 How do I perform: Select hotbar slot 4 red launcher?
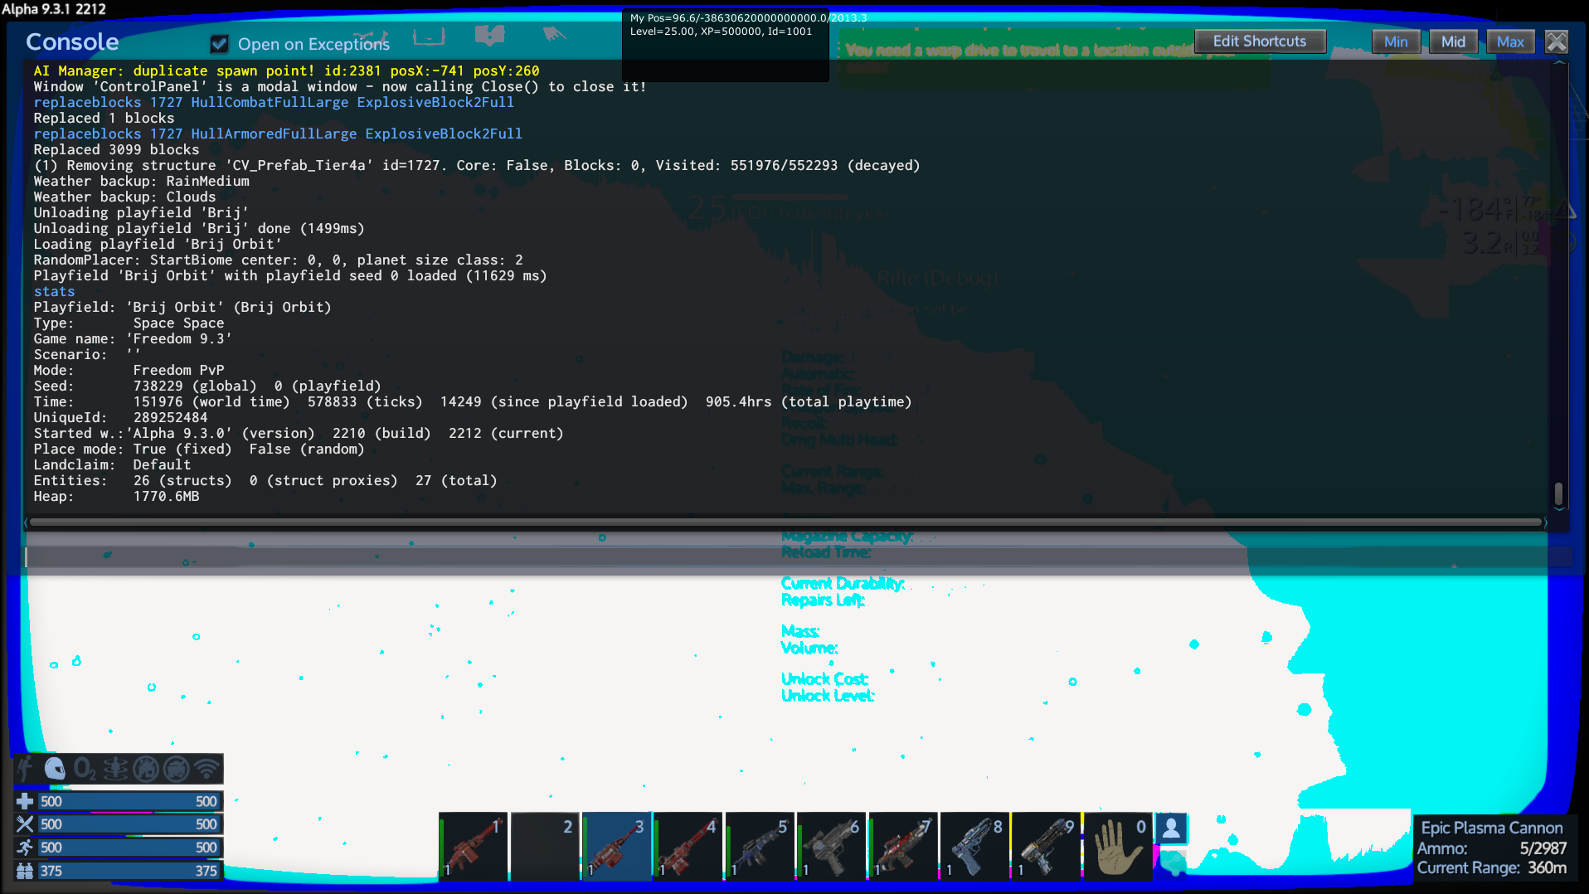tap(688, 846)
